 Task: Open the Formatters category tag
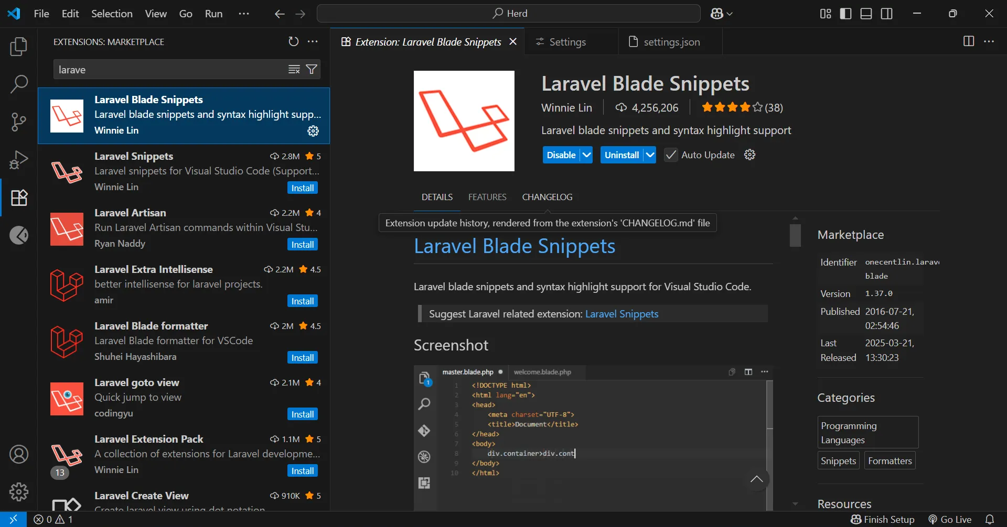[890, 460]
